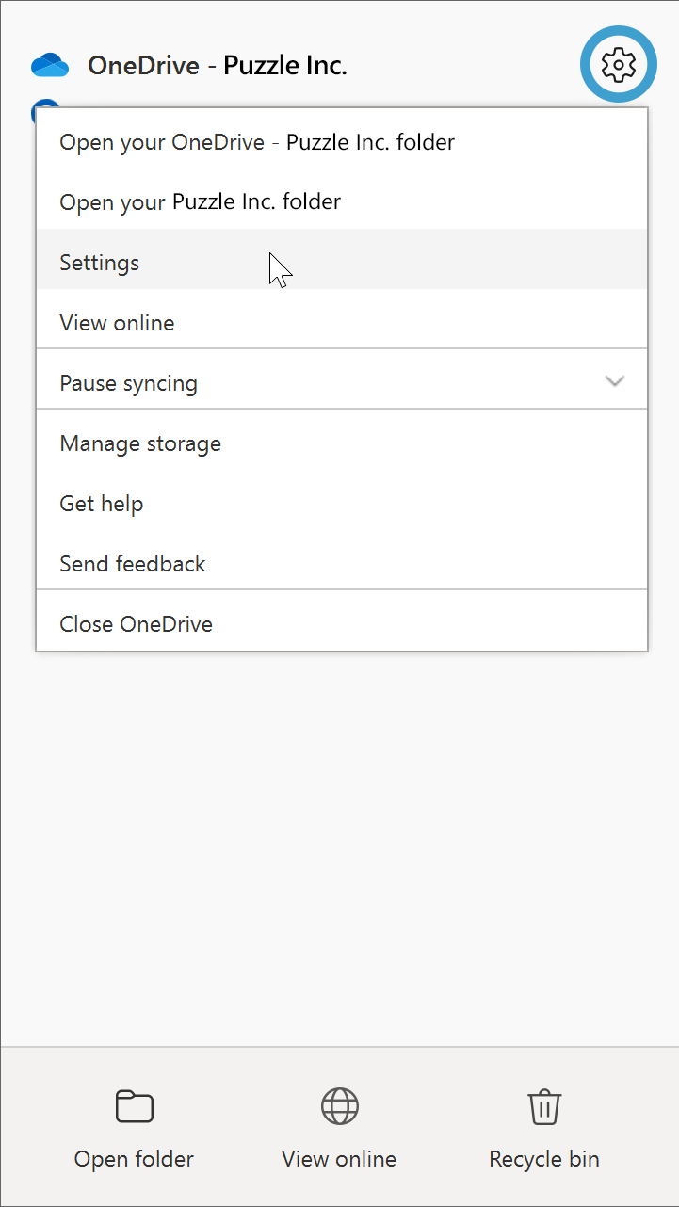Screen dimensions: 679x1207
Task: Click the trash can Recycle bin icon
Action: (543, 1105)
